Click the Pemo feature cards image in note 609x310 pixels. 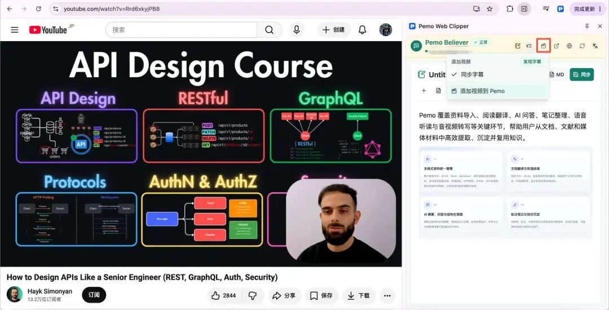pyautogui.click(x=506, y=192)
